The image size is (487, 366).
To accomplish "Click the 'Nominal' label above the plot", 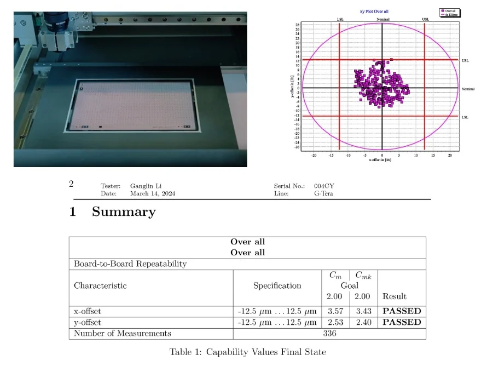I will tap(382, 19).
